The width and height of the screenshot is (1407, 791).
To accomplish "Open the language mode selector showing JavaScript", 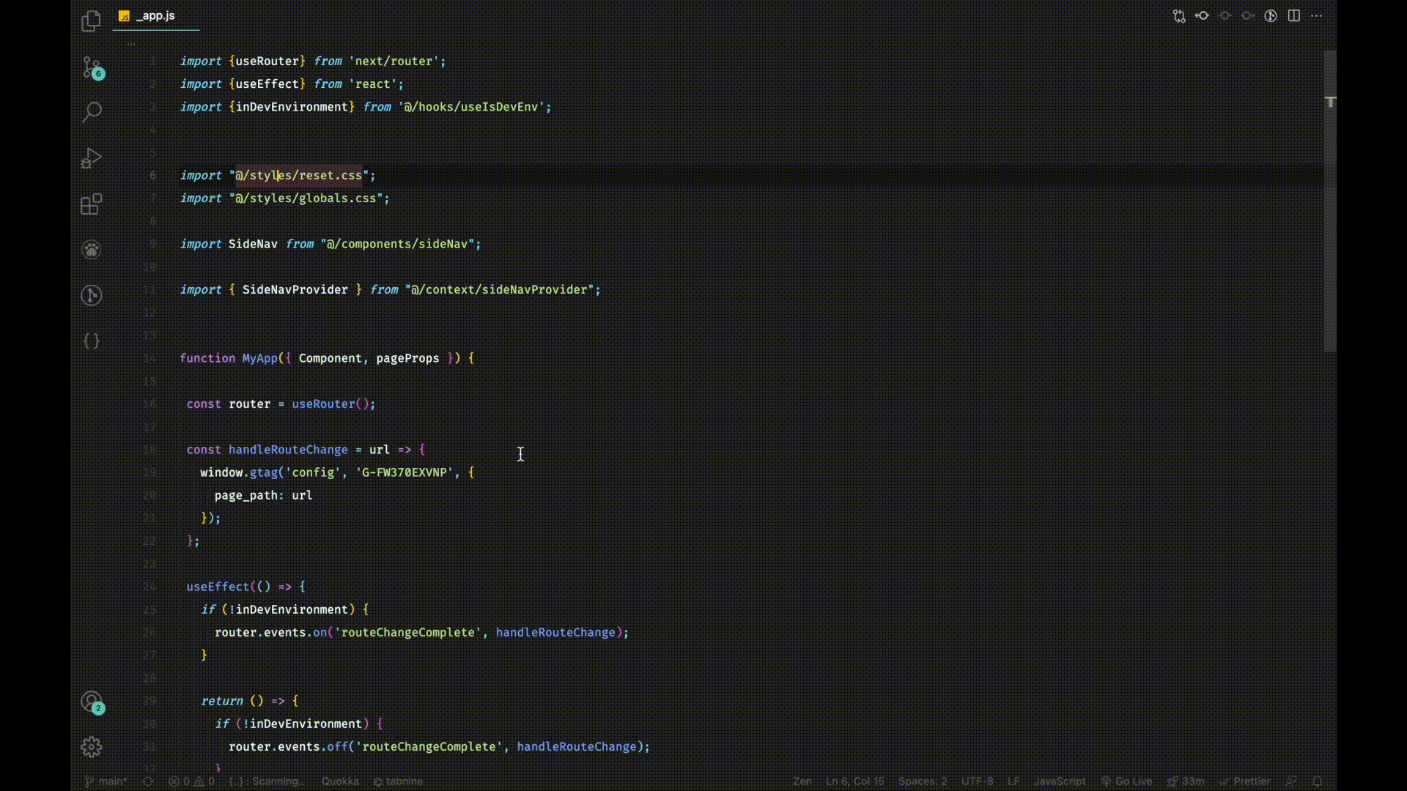I will coord(1060,781).
